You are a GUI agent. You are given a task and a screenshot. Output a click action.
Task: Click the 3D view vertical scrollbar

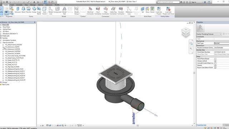click(194, 73)
